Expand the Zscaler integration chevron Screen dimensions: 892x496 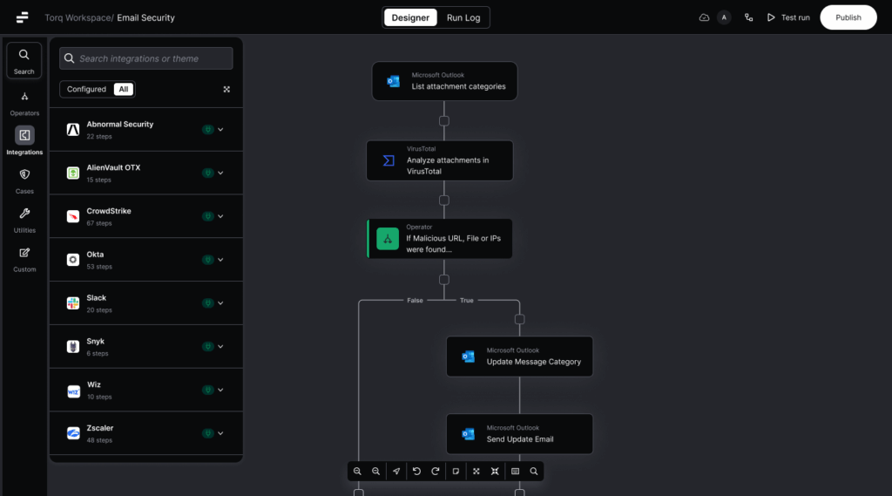pos(220,433)
